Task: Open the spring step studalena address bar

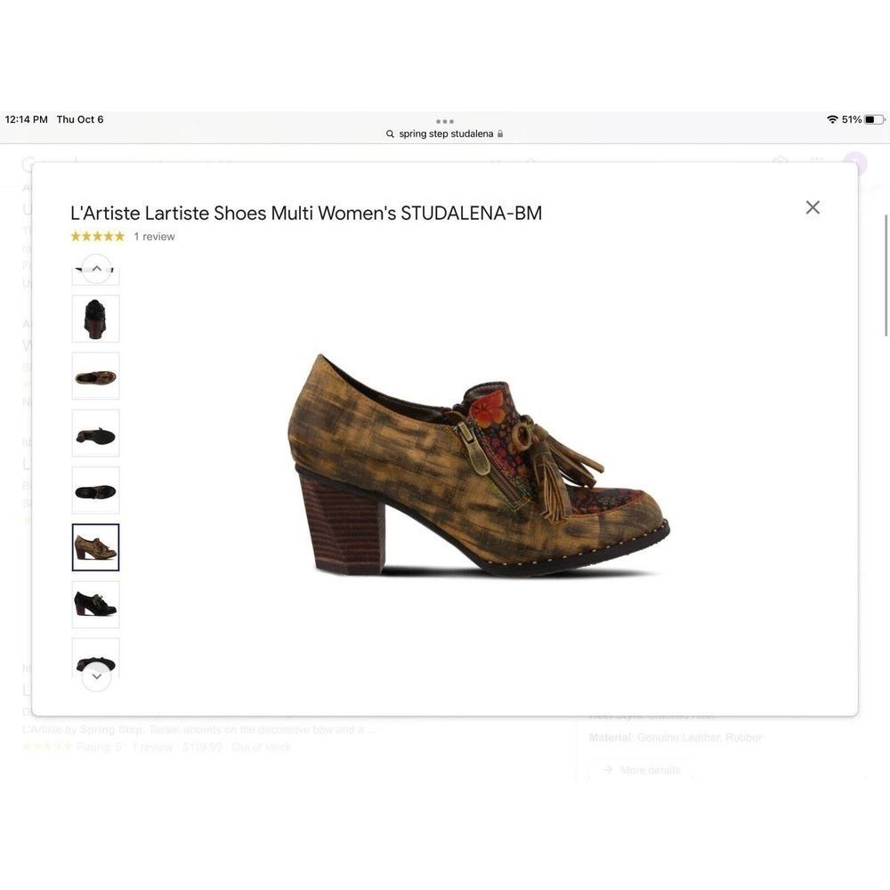Action: coord(444,133)
